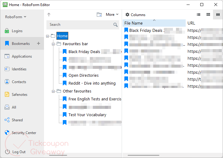Collapse the Other favourites folder
The image size is (223, 158).
53,91
